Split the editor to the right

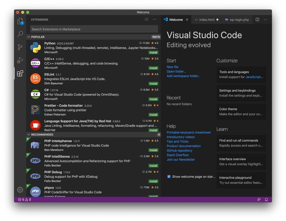257,20
